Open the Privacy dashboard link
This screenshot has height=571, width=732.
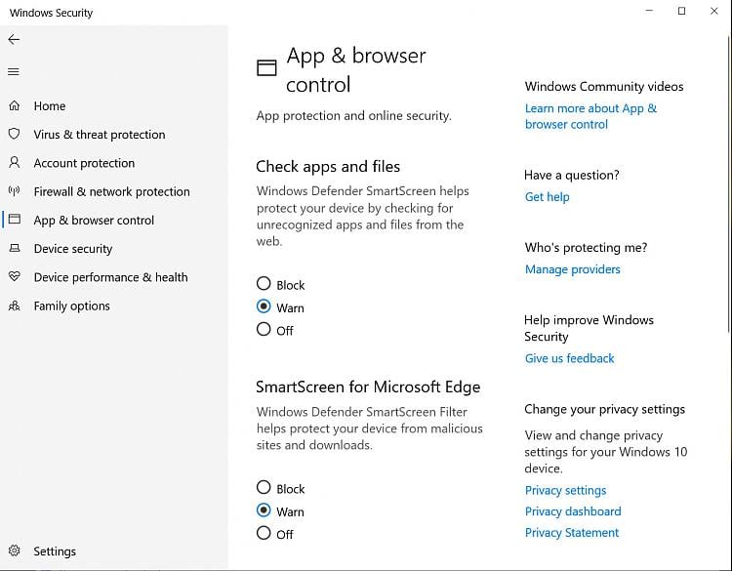click(x=573, y=511)
